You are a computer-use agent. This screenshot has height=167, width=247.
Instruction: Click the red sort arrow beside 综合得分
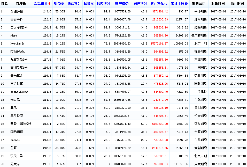[x=49, y=3]
